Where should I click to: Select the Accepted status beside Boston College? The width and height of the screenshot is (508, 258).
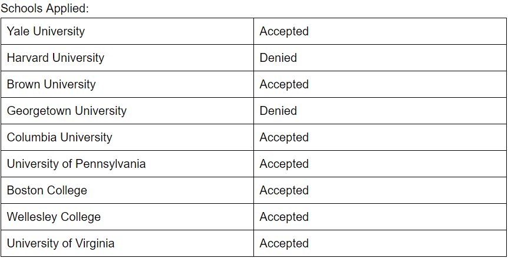[284, 190]
